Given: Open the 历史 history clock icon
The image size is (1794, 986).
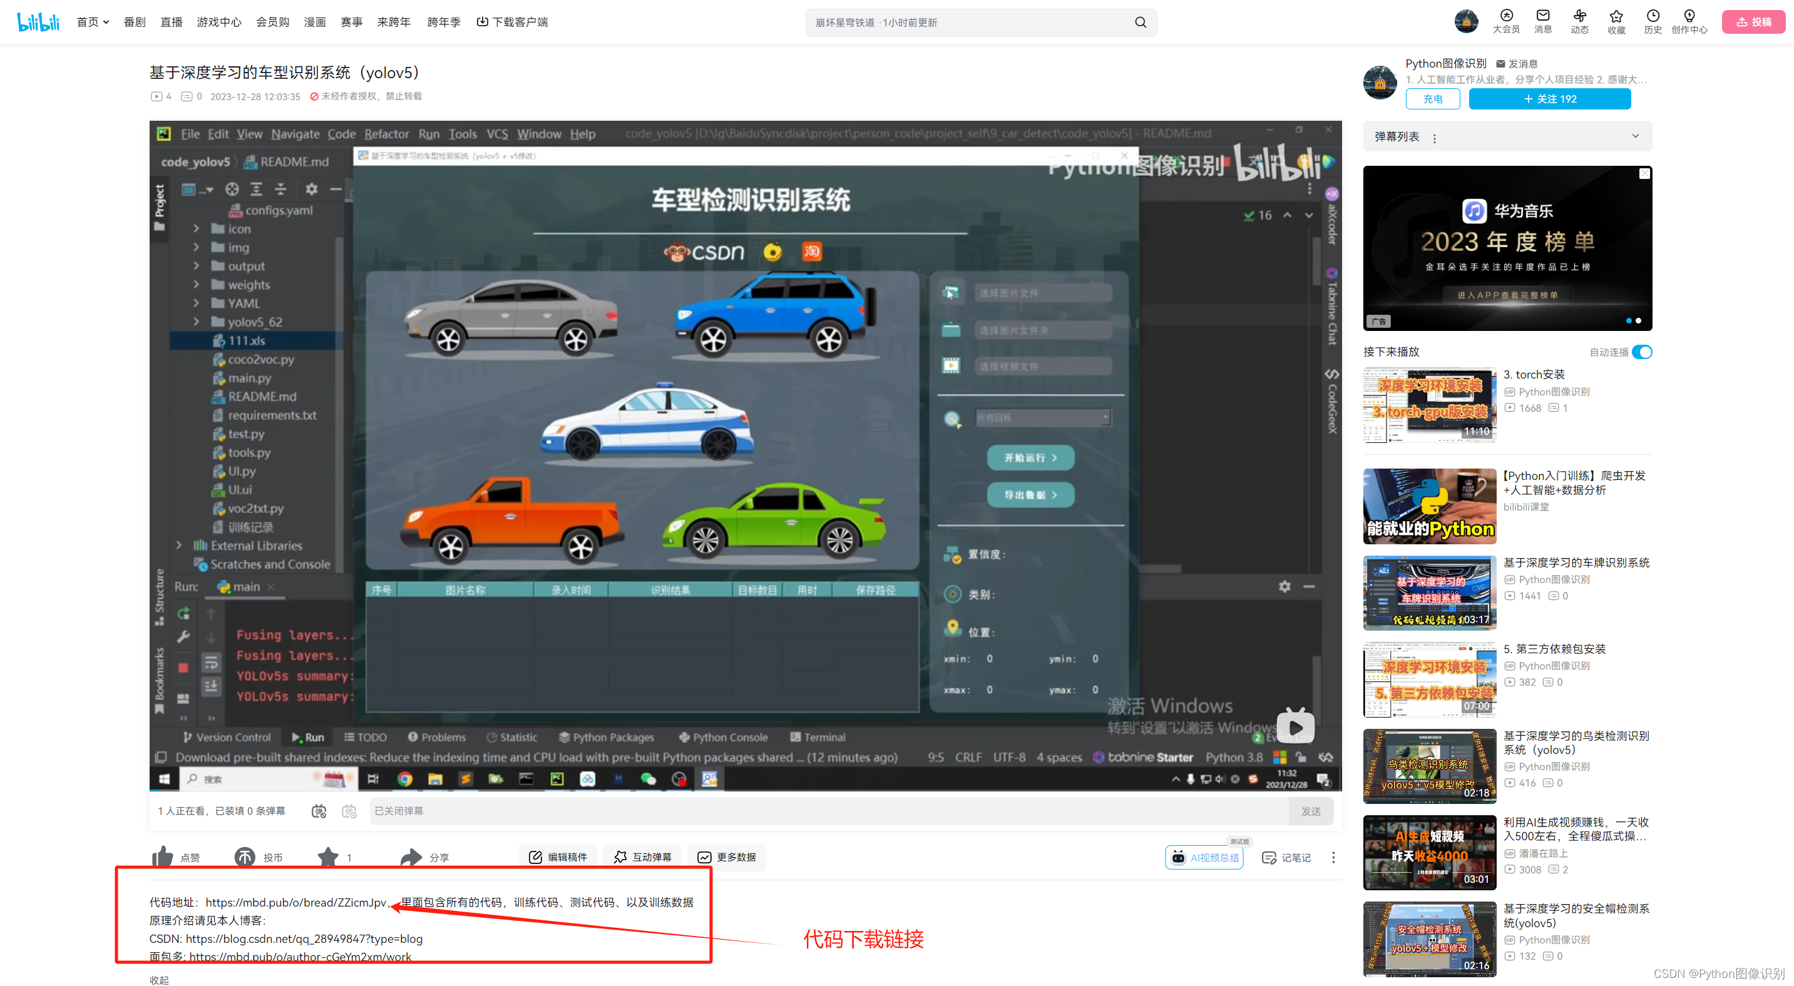Looking at the screenshot, I should pyautogui.click(x=1652, y=21).
